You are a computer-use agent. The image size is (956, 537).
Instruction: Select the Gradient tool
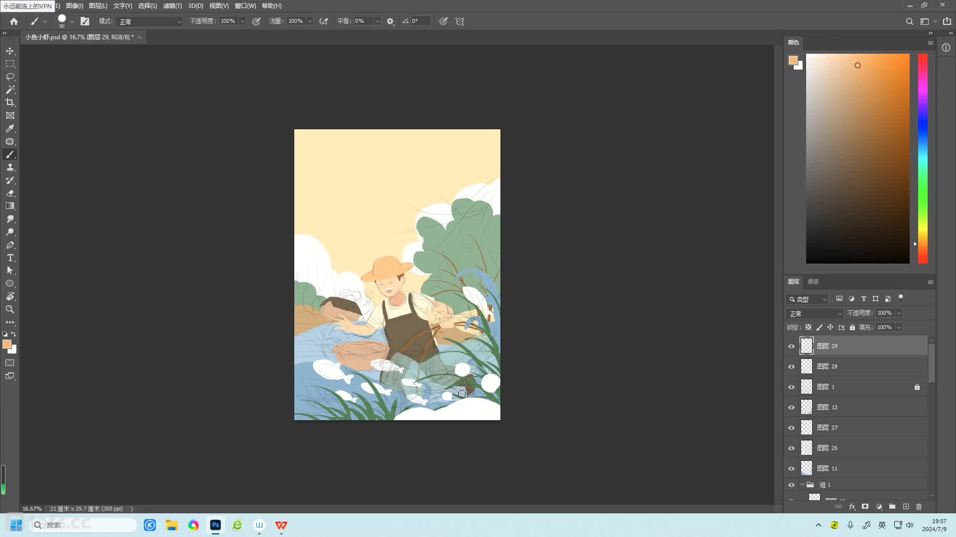(x=10, y=206)
